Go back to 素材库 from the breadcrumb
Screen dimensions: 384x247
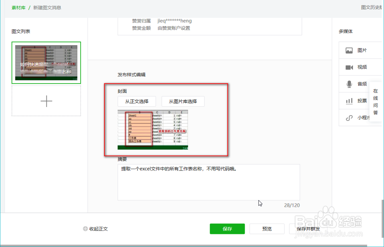(18, 7)
